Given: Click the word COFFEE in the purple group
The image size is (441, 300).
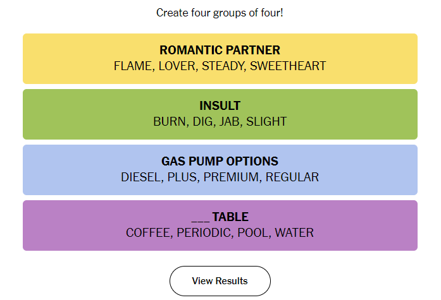Looking at the screenshot, I should pyautogui.click(x=148, y=232).
